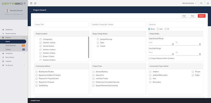Open Due Date Range To calendar icon
Screen dimensions: 211x103
(x=200, y=54)
